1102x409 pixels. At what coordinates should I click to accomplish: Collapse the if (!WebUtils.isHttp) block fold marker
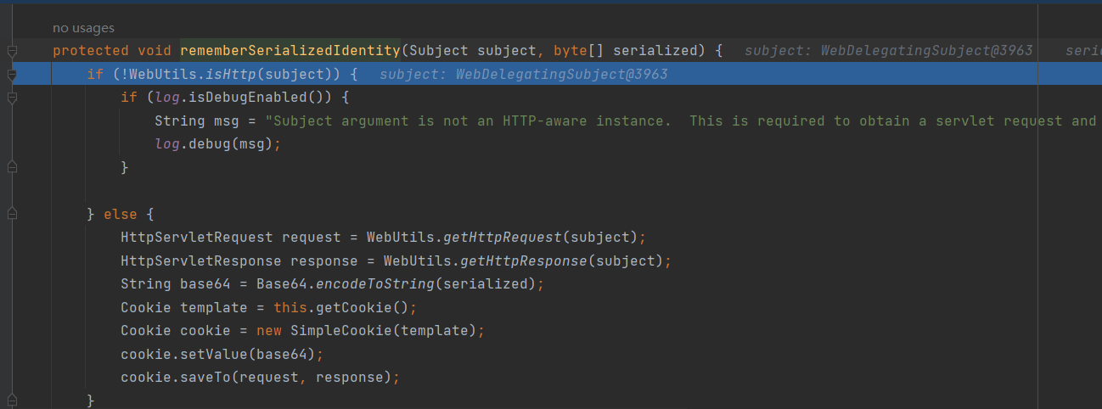(12, 76)
